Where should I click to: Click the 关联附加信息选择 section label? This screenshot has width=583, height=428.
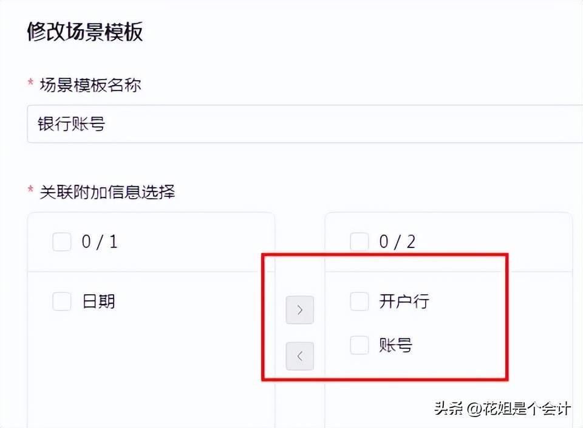pos(107,192)
